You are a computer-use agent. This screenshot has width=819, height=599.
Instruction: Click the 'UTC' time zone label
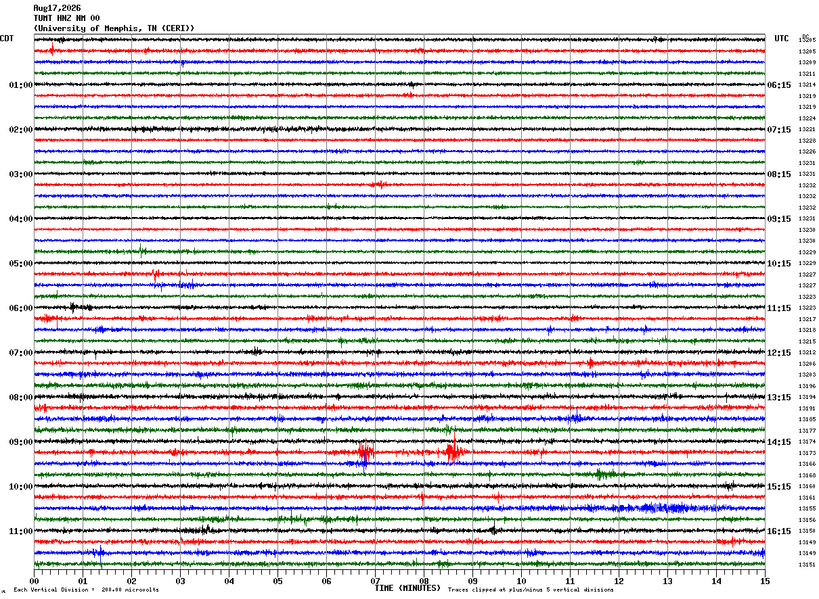(782, 39)
